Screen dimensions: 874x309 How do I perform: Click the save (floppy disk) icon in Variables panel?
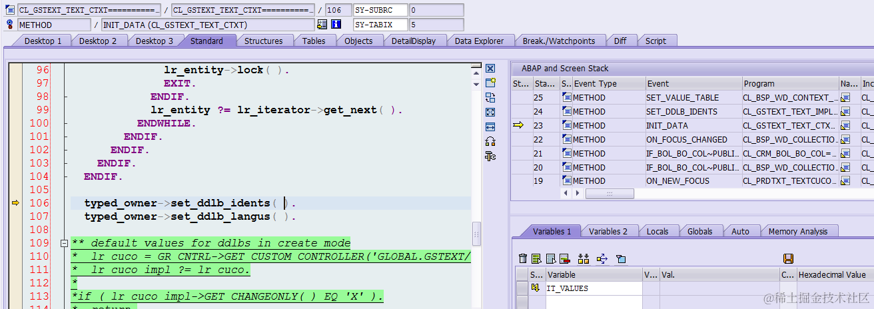(788, 258)
